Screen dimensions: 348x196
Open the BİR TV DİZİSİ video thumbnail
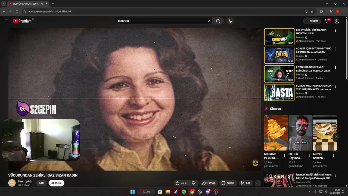point(279,37)
